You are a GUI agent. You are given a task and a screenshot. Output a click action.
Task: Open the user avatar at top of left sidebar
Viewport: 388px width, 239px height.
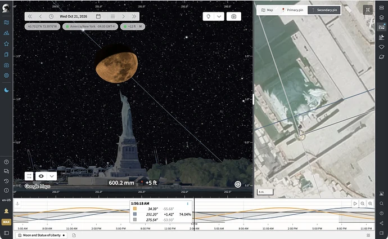point(6,8)
